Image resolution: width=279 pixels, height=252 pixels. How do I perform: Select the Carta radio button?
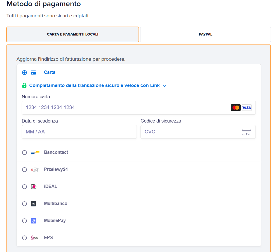coord(24,72)
